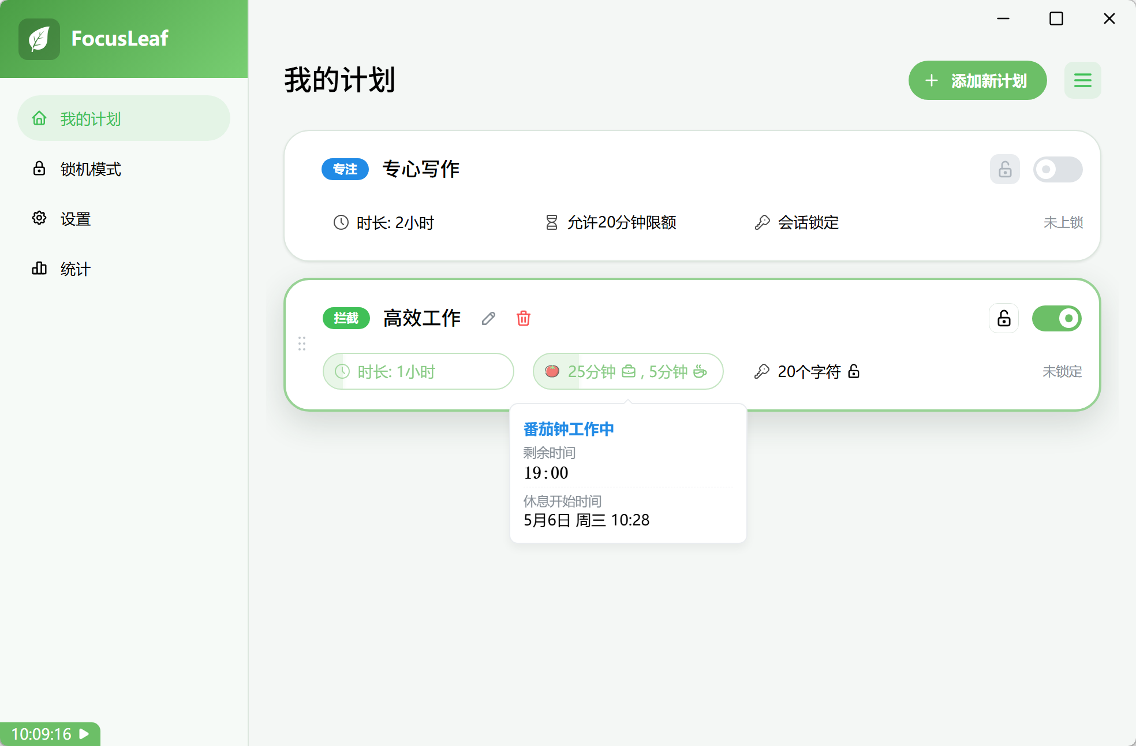This screenshot has width=1136, height=746.
Task: Click the 添加新计划 button
Action: (x=977, y=80)
